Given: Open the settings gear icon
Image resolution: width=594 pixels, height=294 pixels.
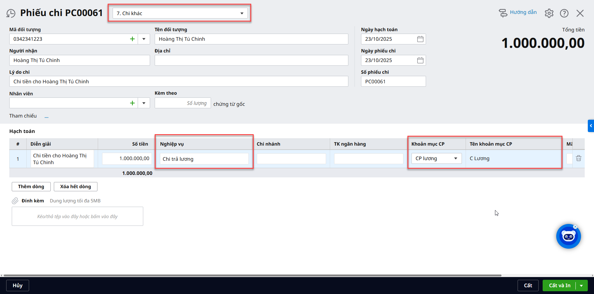Looking at the screenshot, I should point(549,13).
